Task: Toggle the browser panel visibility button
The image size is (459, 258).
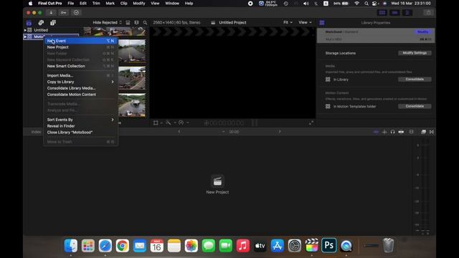Action: coord(382,13)
